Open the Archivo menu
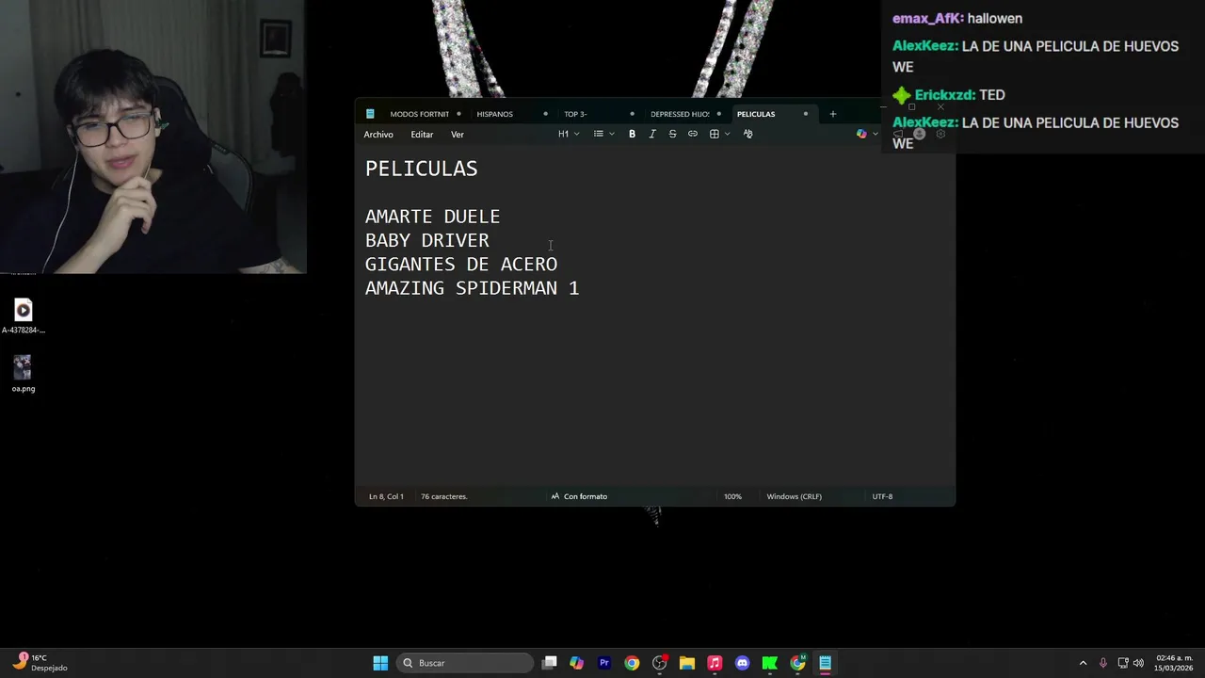1205x678 pixels. 378,135
